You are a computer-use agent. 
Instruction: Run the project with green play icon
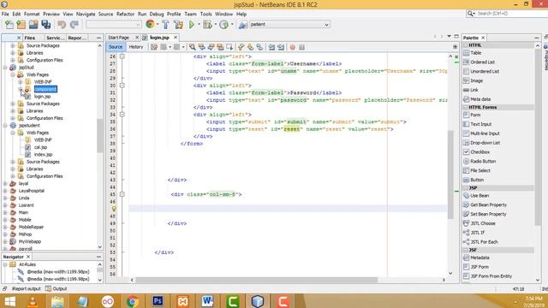[x=192, y=25]
